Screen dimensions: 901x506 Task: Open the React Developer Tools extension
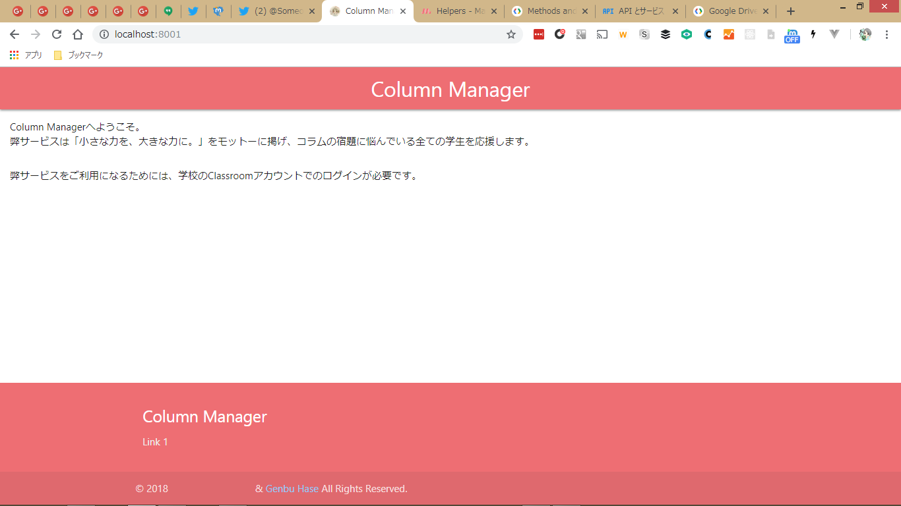point(749,34)
